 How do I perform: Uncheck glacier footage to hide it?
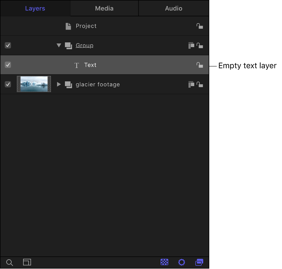click(x=8, y=84)
